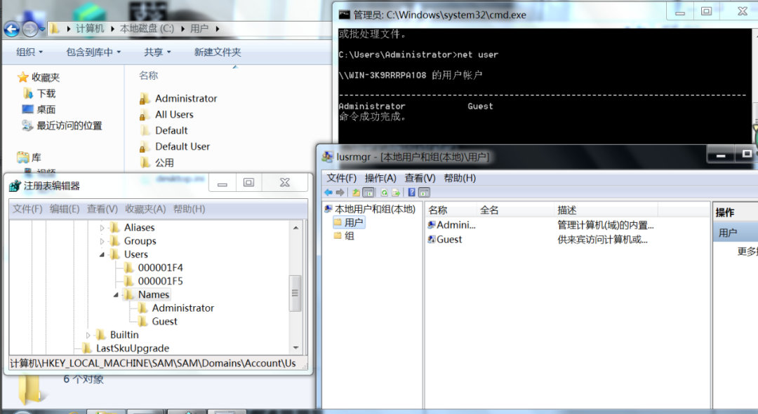Image resolution: width=758 pixels, height=414 pixels.
Task: Expand the Builtin registry key
Action: 88,334
